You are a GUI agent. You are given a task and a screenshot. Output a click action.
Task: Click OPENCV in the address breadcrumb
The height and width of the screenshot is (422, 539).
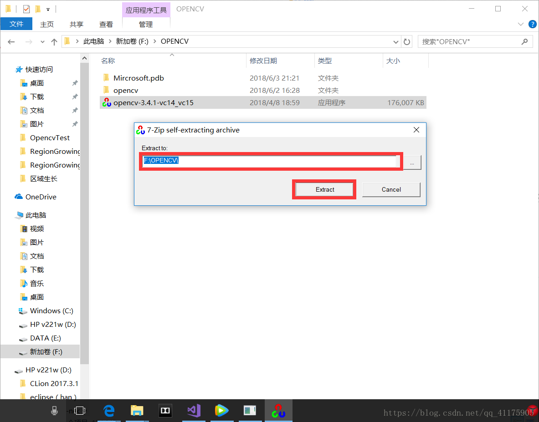tap(175, 41)
